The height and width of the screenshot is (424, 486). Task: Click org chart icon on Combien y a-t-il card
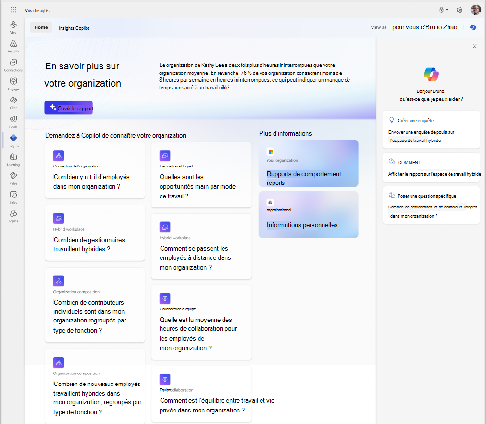click(59, 155)
